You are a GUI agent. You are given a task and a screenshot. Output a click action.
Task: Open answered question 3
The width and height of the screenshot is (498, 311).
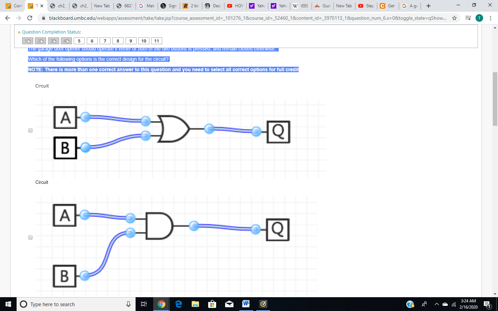click(53, 41)
